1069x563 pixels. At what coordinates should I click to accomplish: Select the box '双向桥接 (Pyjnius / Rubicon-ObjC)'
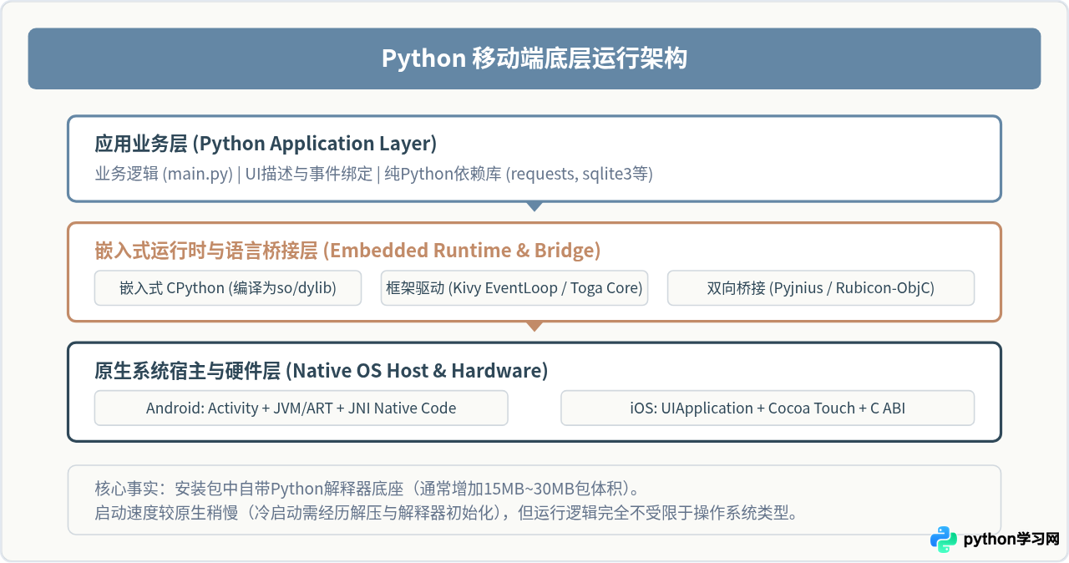pyautogui.click(x=821, y=288)
